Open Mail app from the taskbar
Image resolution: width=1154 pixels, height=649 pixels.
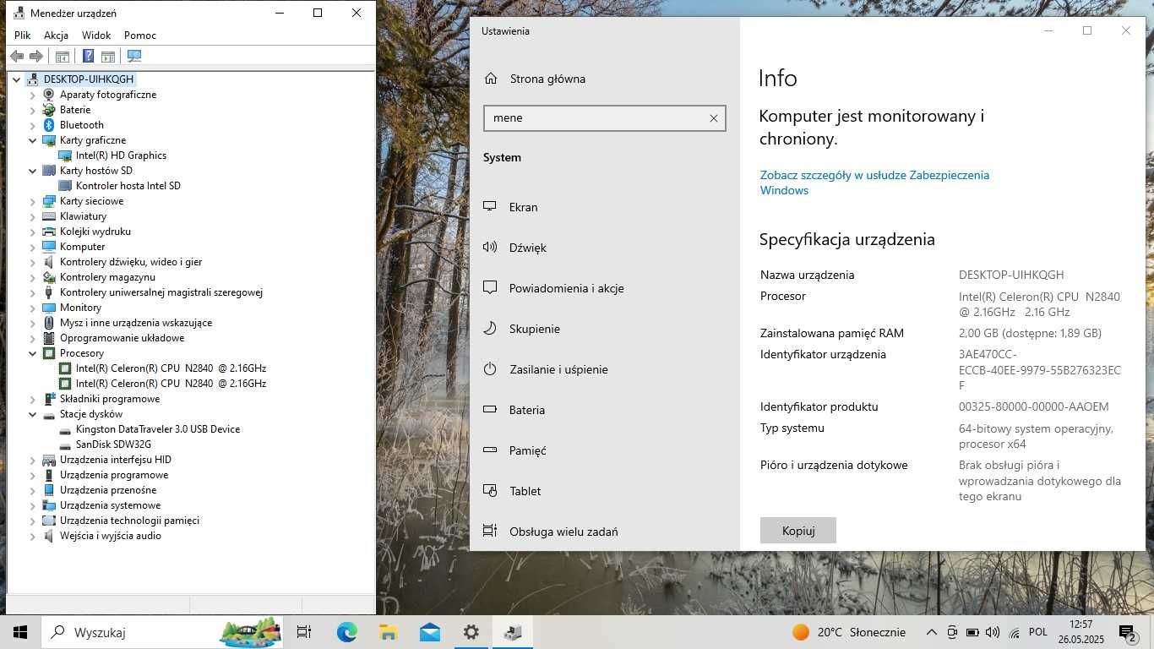pos(430,632)
